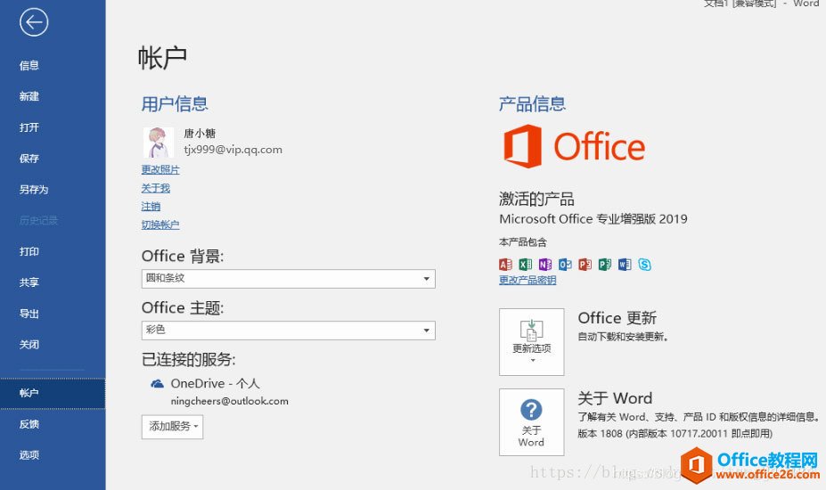Click the ningcheers@outlook.com account text
This screenshot has width=826, height=490.
(229, 401)
